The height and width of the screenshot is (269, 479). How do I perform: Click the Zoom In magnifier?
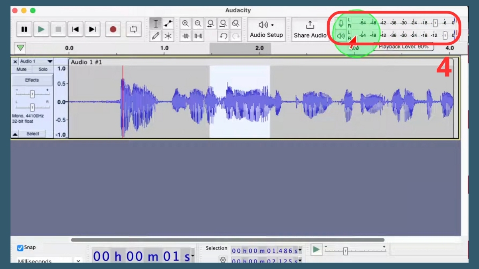[x=186, y=24]
